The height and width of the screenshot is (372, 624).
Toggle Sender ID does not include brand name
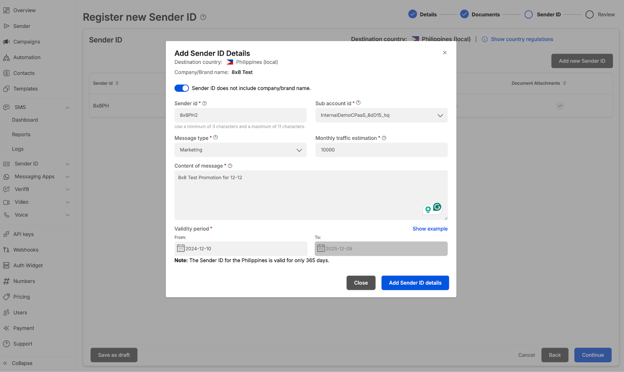(182, 88)
